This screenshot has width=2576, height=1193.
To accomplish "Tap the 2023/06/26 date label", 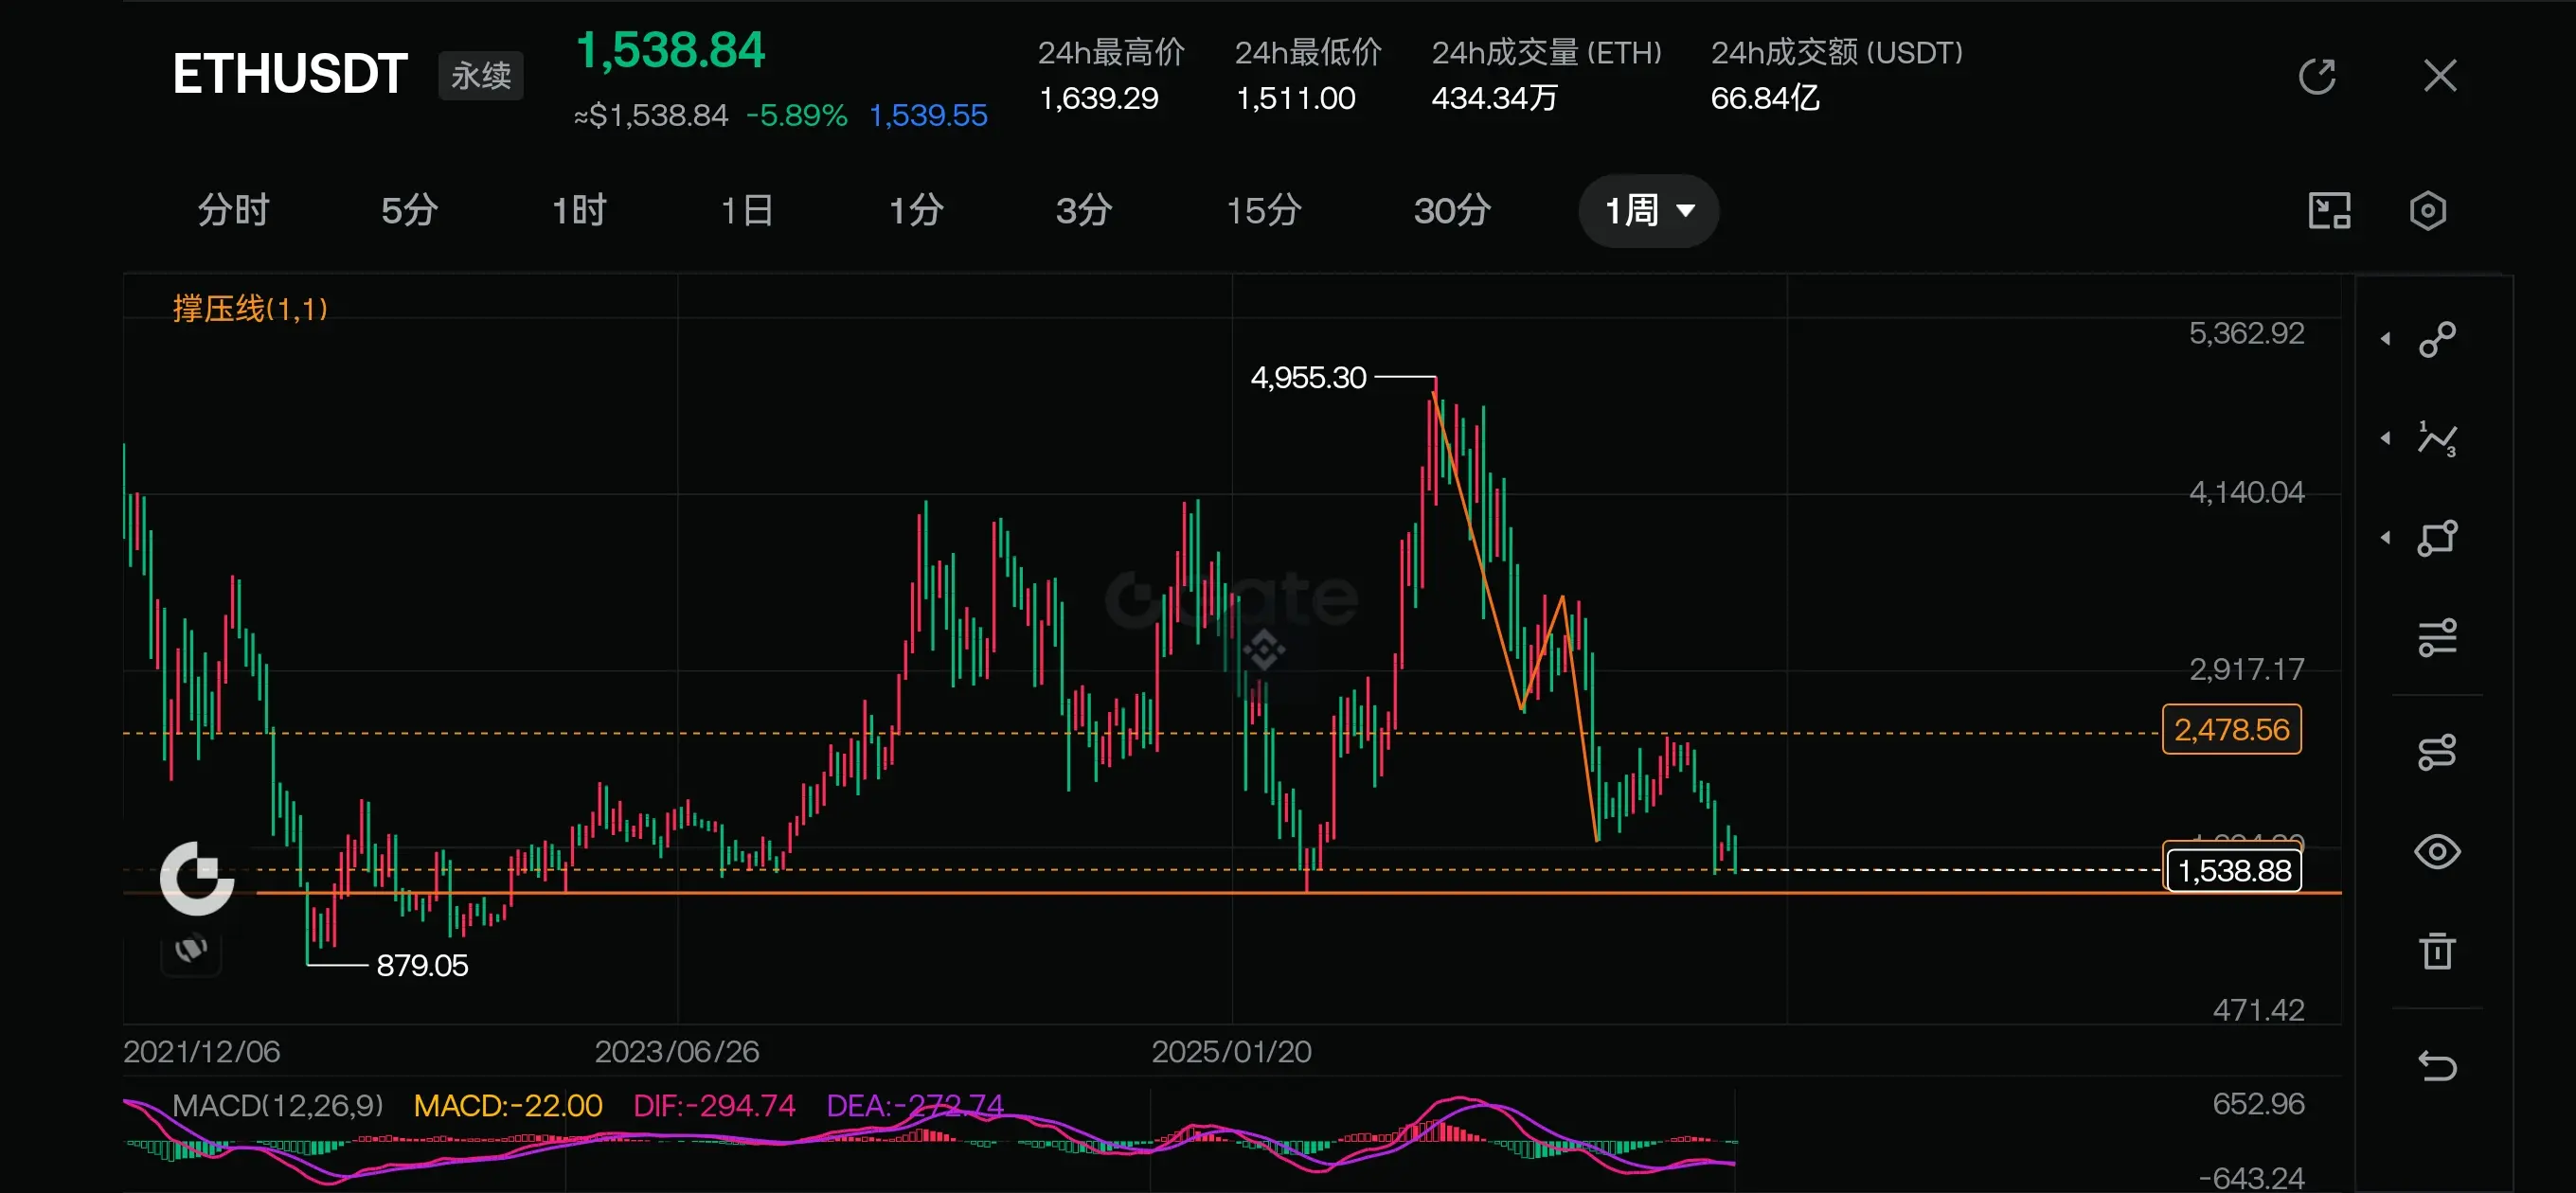I will [677, 1051].
